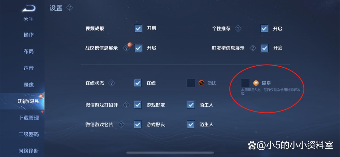Show help for 微信游戏名片
Viewport: 340px width, 157px height.
121,125
